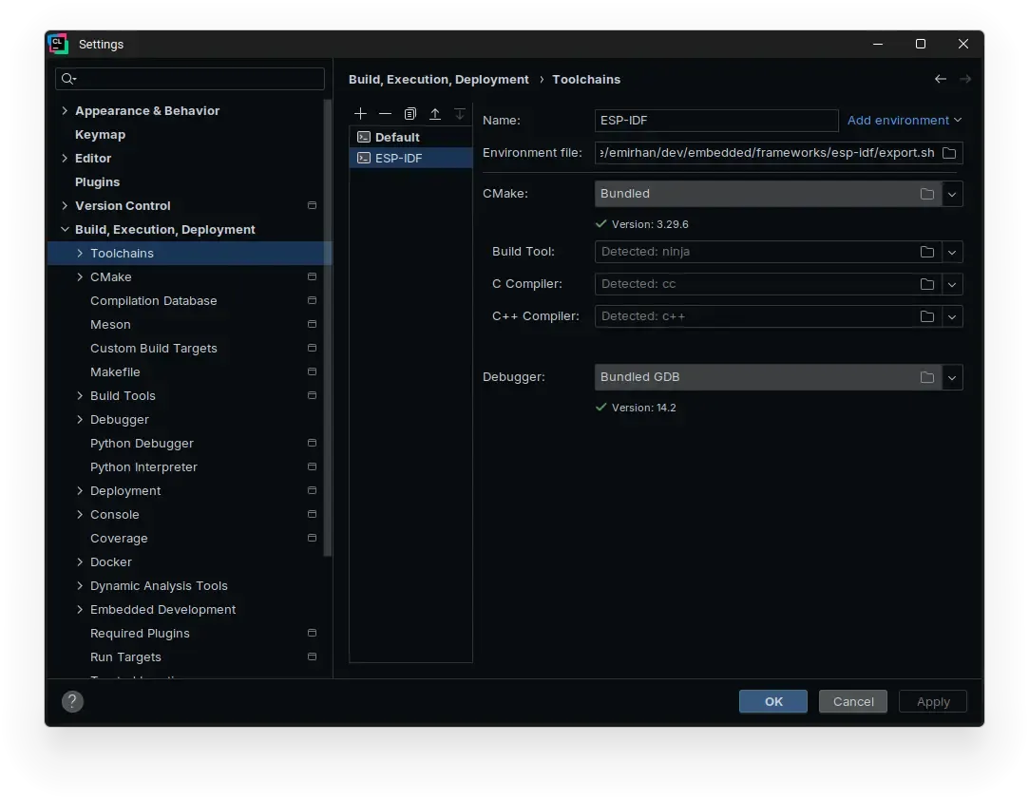Open C Compiler dropdown arrow
1029x799 pixels.
tap(951, 284)
